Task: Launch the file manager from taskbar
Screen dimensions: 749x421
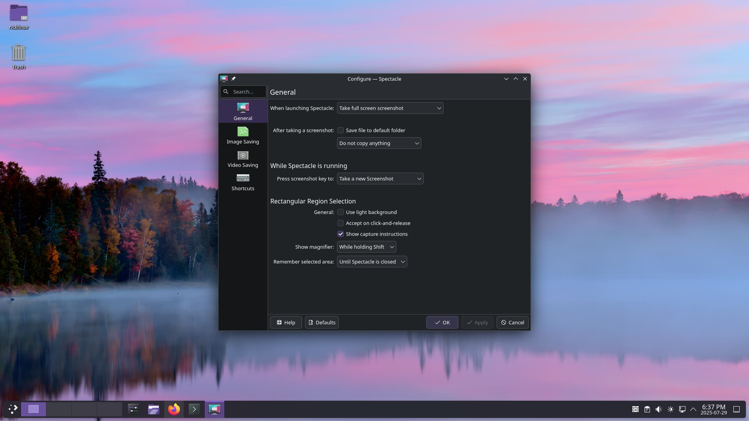Action: click(x=154, y=409)
